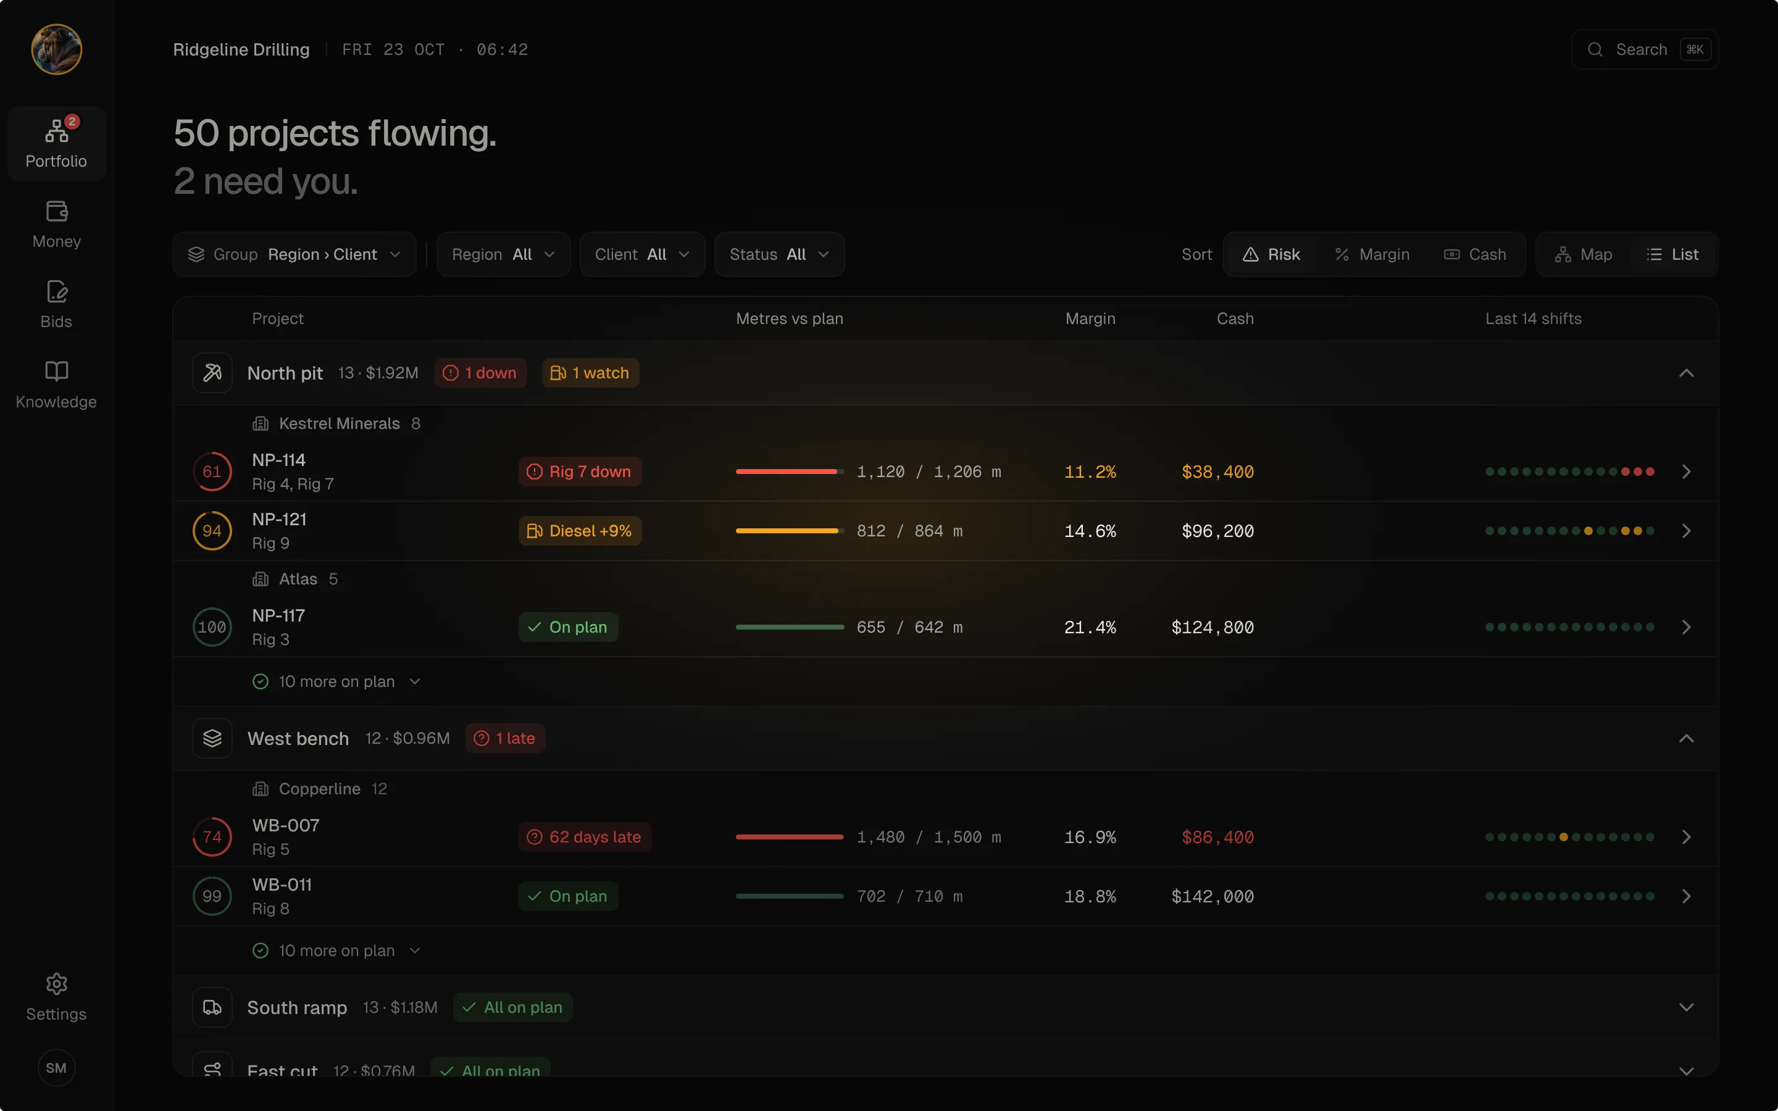Image resolution: width=1778 pixels, height=1111 pixels.
Task: Click the WB-007 risk score 74 ring
Action: point(212,837)
